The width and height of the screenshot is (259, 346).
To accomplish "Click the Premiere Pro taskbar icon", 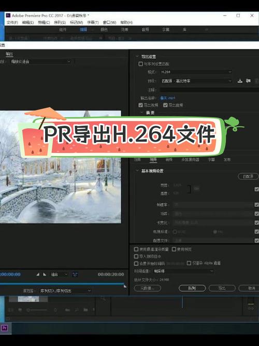I will (x=5, y=328).
